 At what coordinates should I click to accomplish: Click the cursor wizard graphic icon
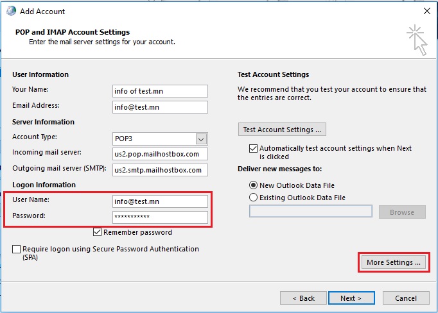click(417, 40)
